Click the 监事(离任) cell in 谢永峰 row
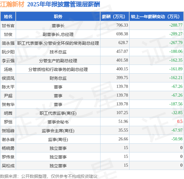 pos(58,139)
